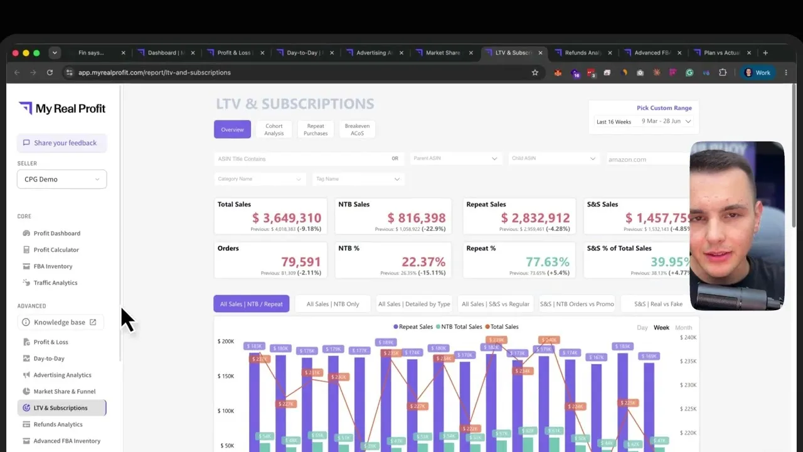This screenshot has height=452, width=803.
Task: Open Market Share & Funnel report
Action: pyautogui.click(x=65, y=391)
